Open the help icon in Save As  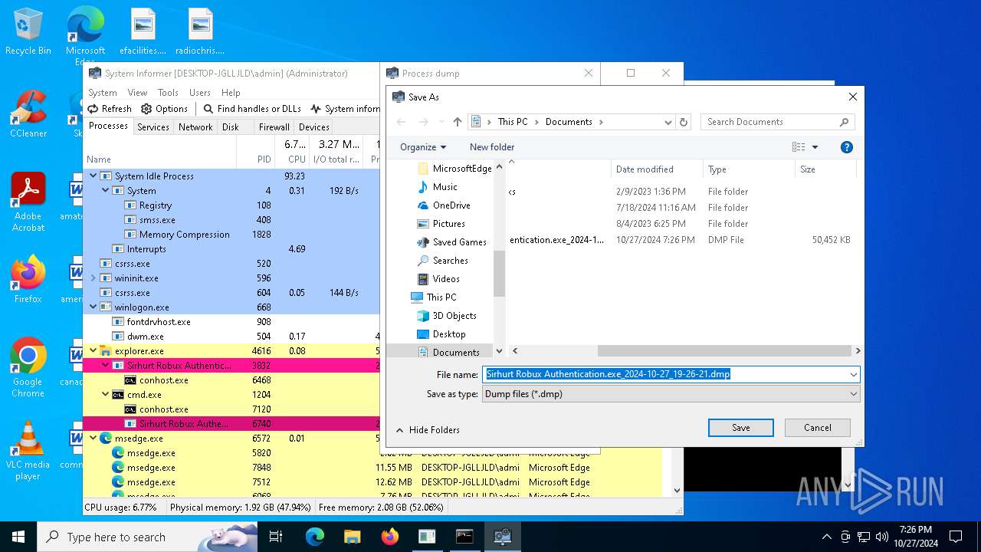847,147
